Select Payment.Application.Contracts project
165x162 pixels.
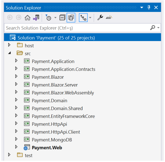64,69
